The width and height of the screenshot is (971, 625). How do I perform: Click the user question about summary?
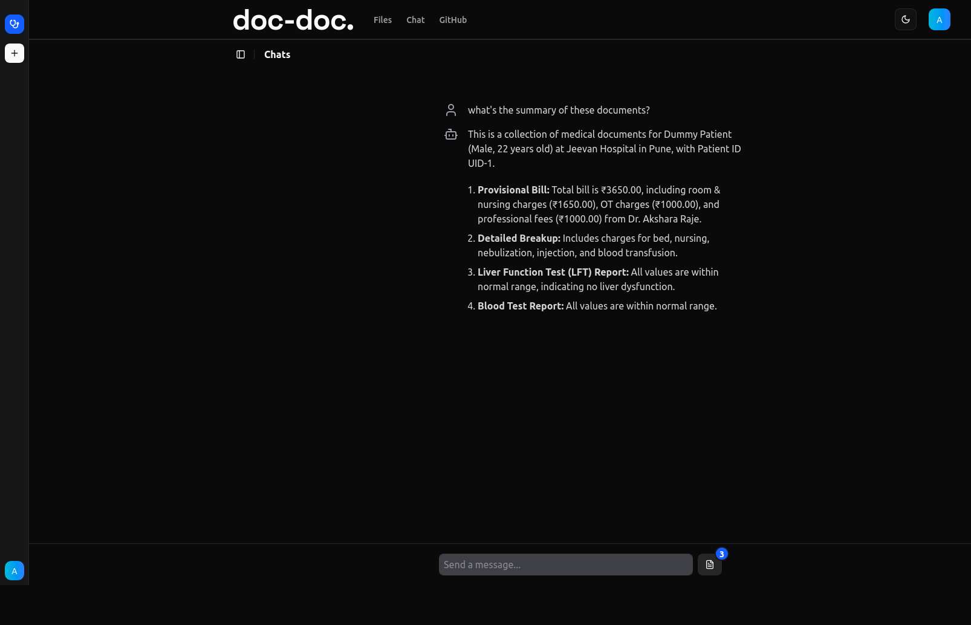click(559, 110)
